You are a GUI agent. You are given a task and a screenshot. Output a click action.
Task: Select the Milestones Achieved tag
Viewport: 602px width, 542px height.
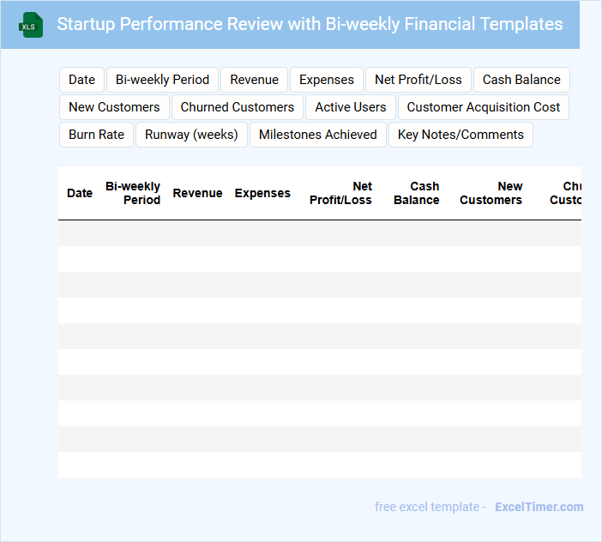318,135
